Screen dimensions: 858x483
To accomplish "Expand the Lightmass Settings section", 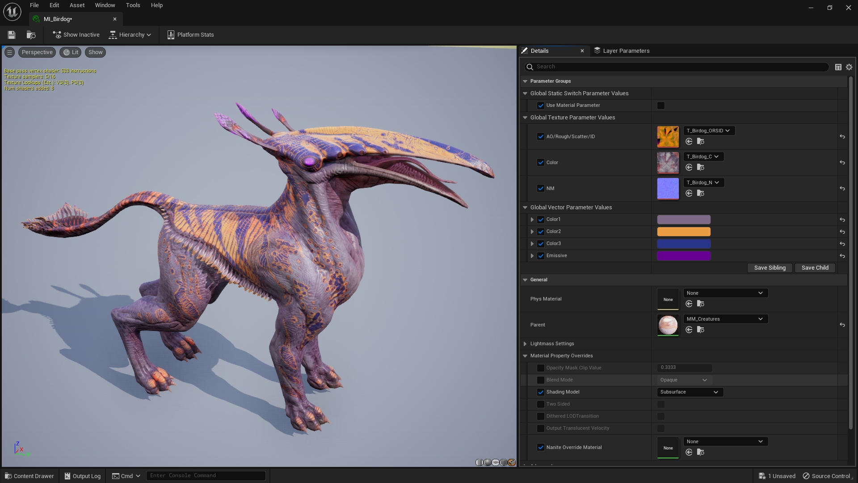I will tap(525, 343).
